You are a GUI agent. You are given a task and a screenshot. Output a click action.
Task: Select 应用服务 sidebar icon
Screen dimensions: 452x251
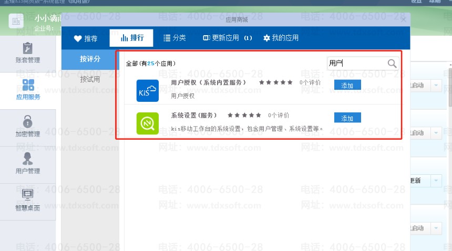click(x=28, y=89)
